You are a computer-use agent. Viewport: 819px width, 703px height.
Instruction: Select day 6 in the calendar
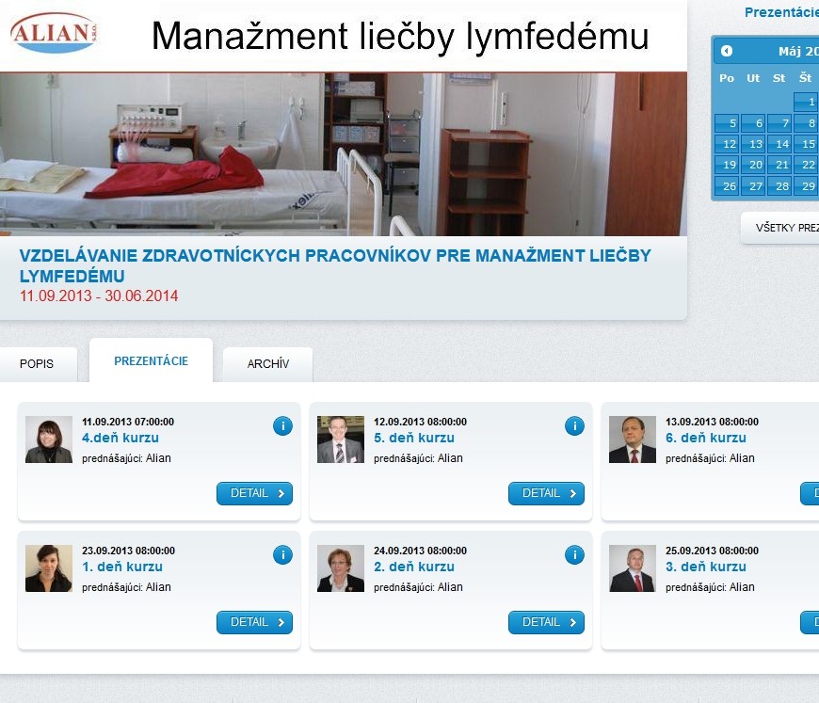(753, 123)
